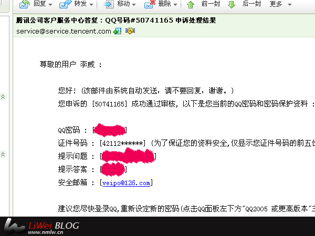Add sender to contacts icon
The image size is (315, 236).
pos(117,31)
